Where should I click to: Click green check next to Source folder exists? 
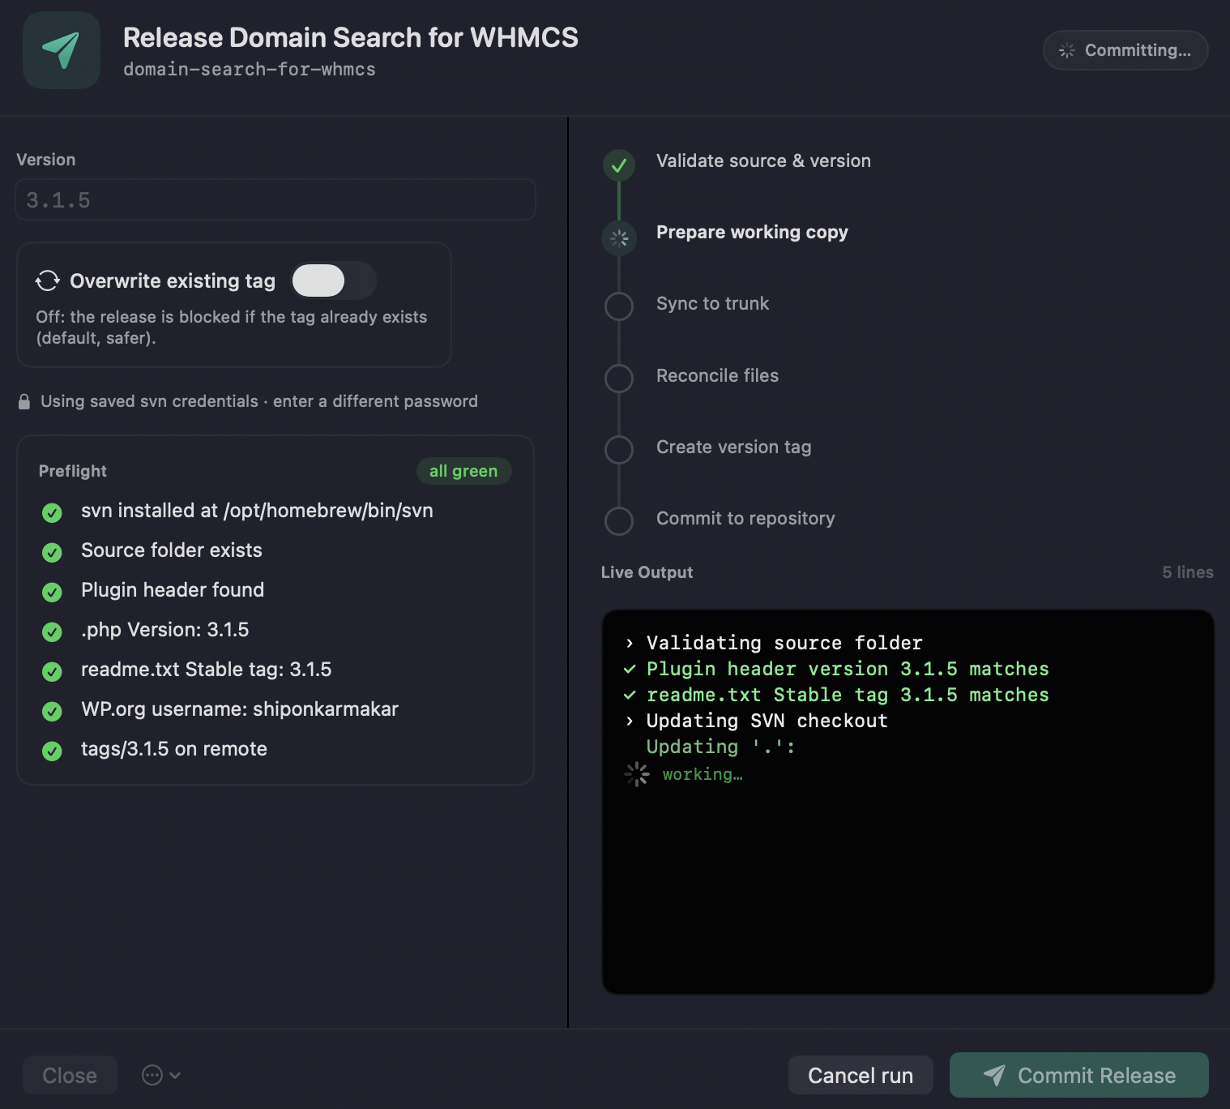coord(52,552)
